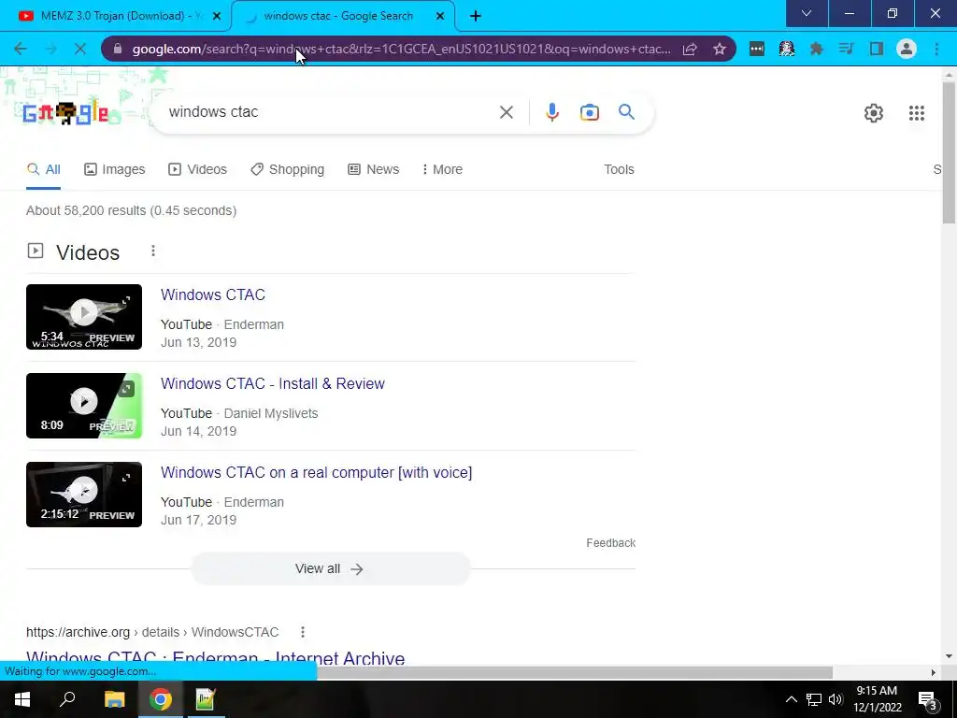The width and height of the screenshot is (957, 718).
Task: Open Windows CTAC on a real computer link
Action: (316, 472)
